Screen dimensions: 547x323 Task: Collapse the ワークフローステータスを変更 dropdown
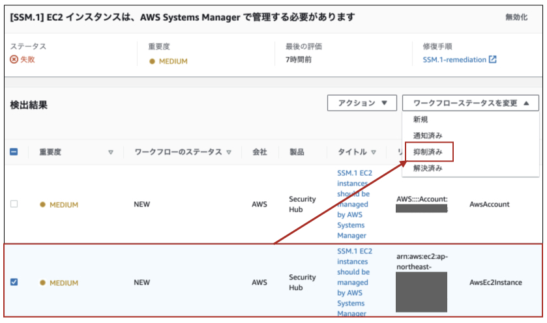470,103
